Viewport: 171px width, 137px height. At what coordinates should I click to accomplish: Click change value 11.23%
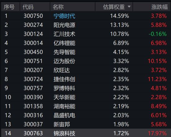(x=157, y=79)
